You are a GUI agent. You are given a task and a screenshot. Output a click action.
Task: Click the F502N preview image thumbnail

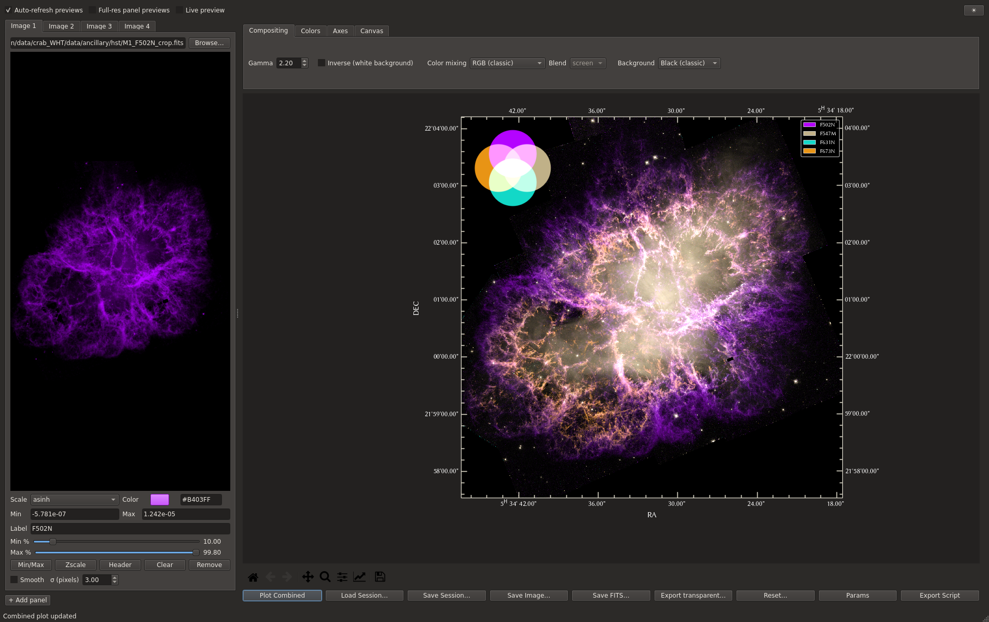[120, 271]
